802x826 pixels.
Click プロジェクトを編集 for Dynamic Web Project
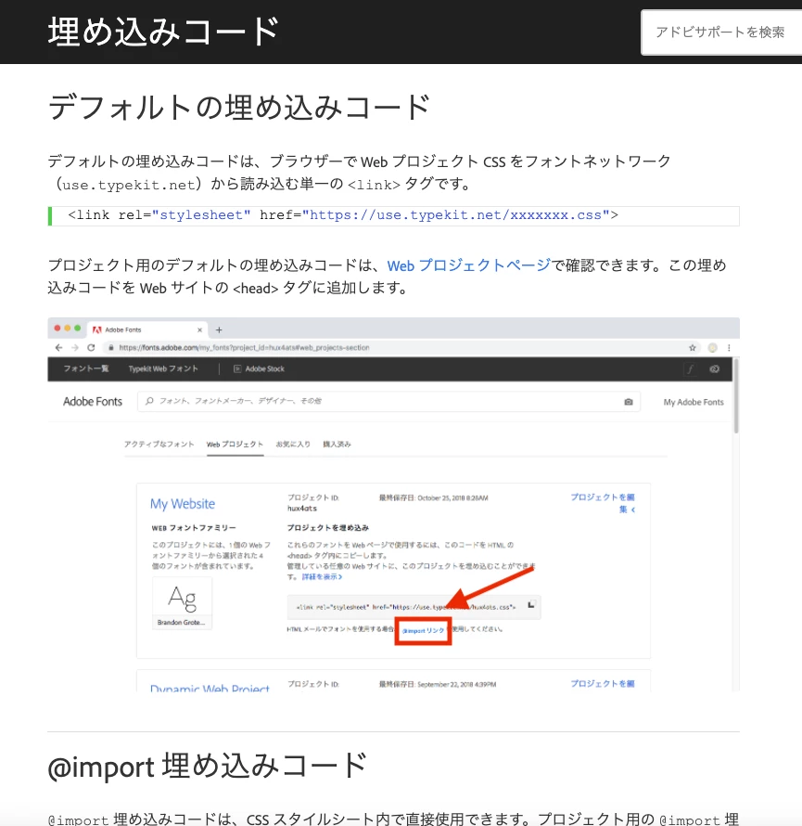(603, 684)
